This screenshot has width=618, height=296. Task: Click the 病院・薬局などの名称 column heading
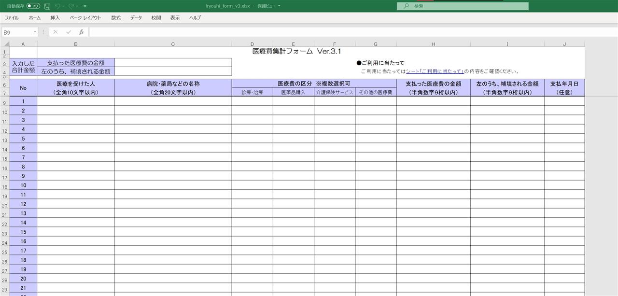173,88
